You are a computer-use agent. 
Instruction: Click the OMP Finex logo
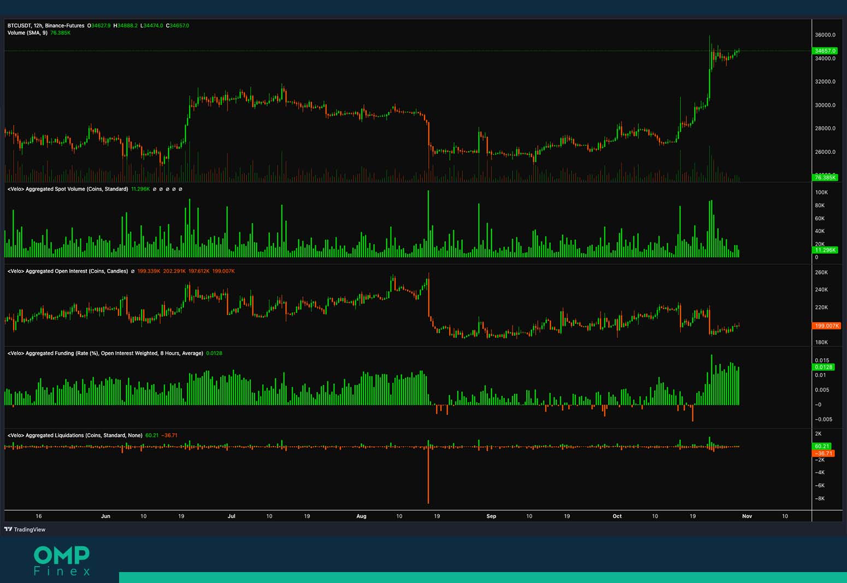pyautogui.click(x=62, y=561)
